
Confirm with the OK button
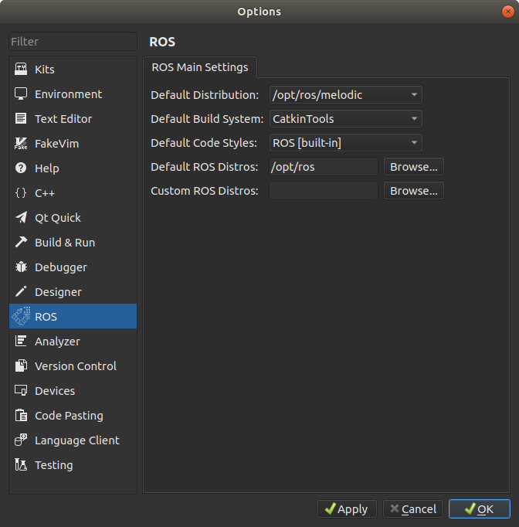(480, 509)
